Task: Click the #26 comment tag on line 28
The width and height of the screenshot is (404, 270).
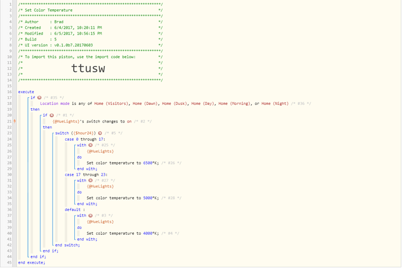Action: (172, 163)
